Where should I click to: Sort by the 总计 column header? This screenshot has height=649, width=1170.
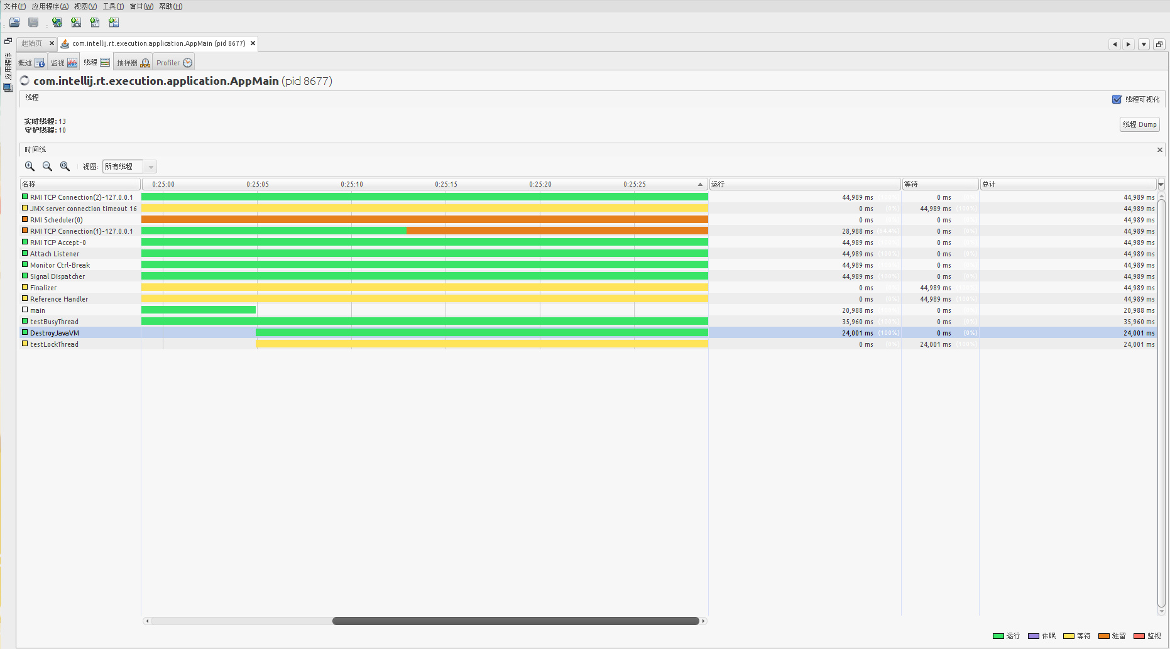(x=1068, y=184)
